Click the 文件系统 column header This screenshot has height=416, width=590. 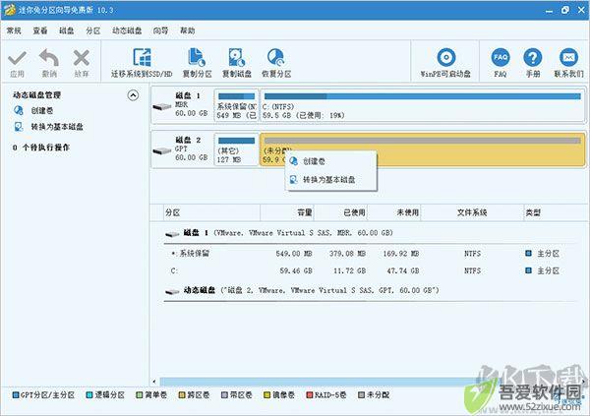pyautogui.click(x=472, y=212)
